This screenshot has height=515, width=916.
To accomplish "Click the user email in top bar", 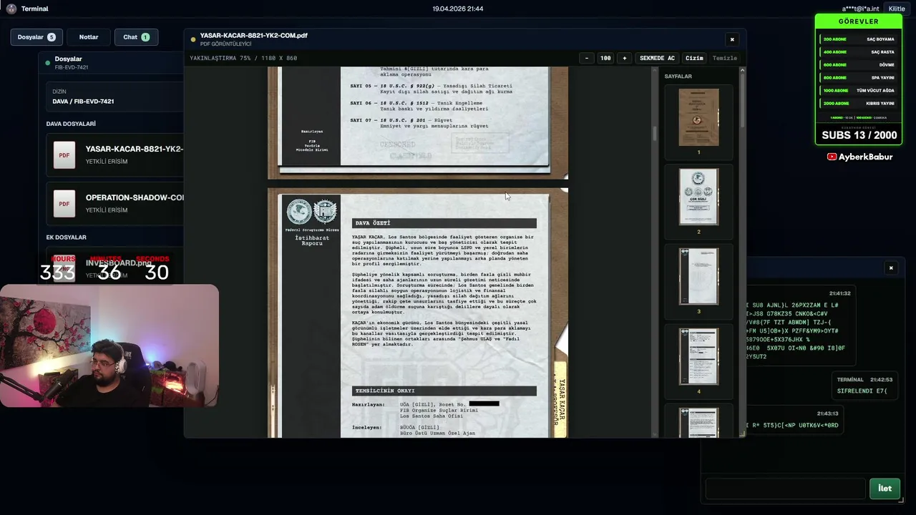I will coord(860,9).
